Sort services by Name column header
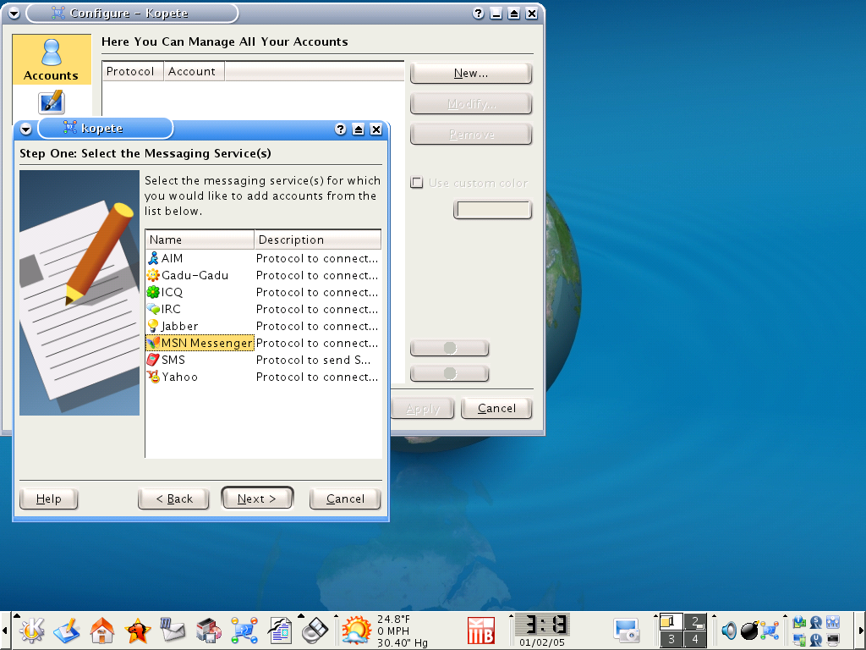 point(200,240)
